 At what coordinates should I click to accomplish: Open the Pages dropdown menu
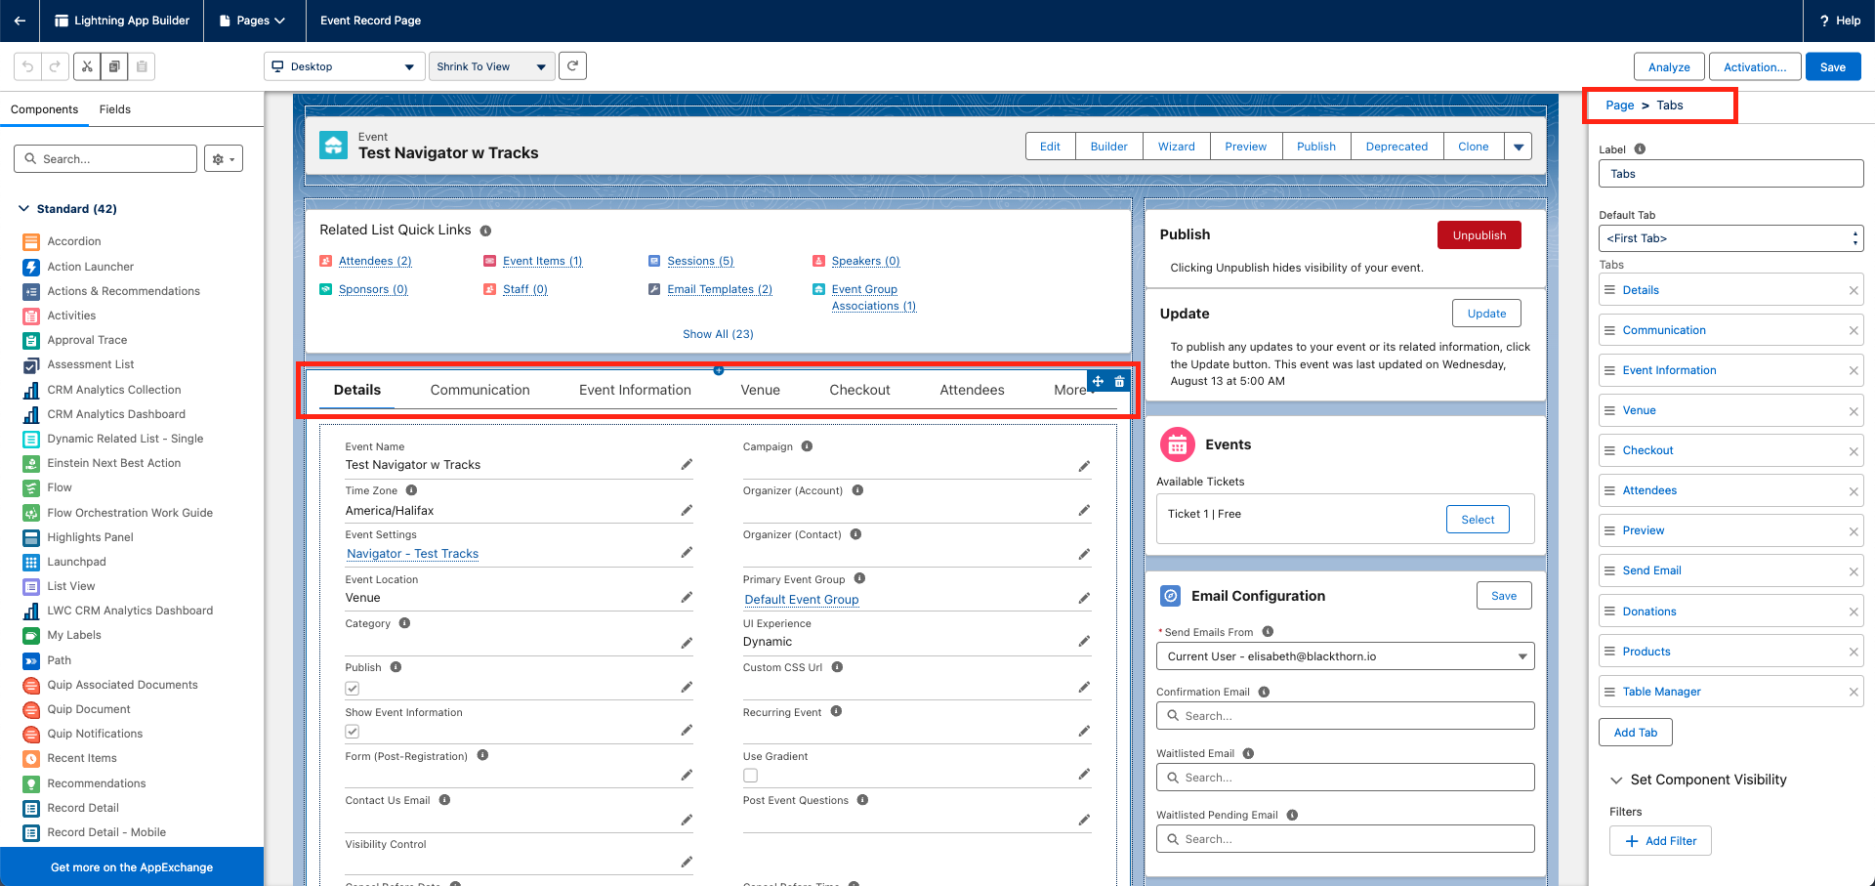click(254, 21)
